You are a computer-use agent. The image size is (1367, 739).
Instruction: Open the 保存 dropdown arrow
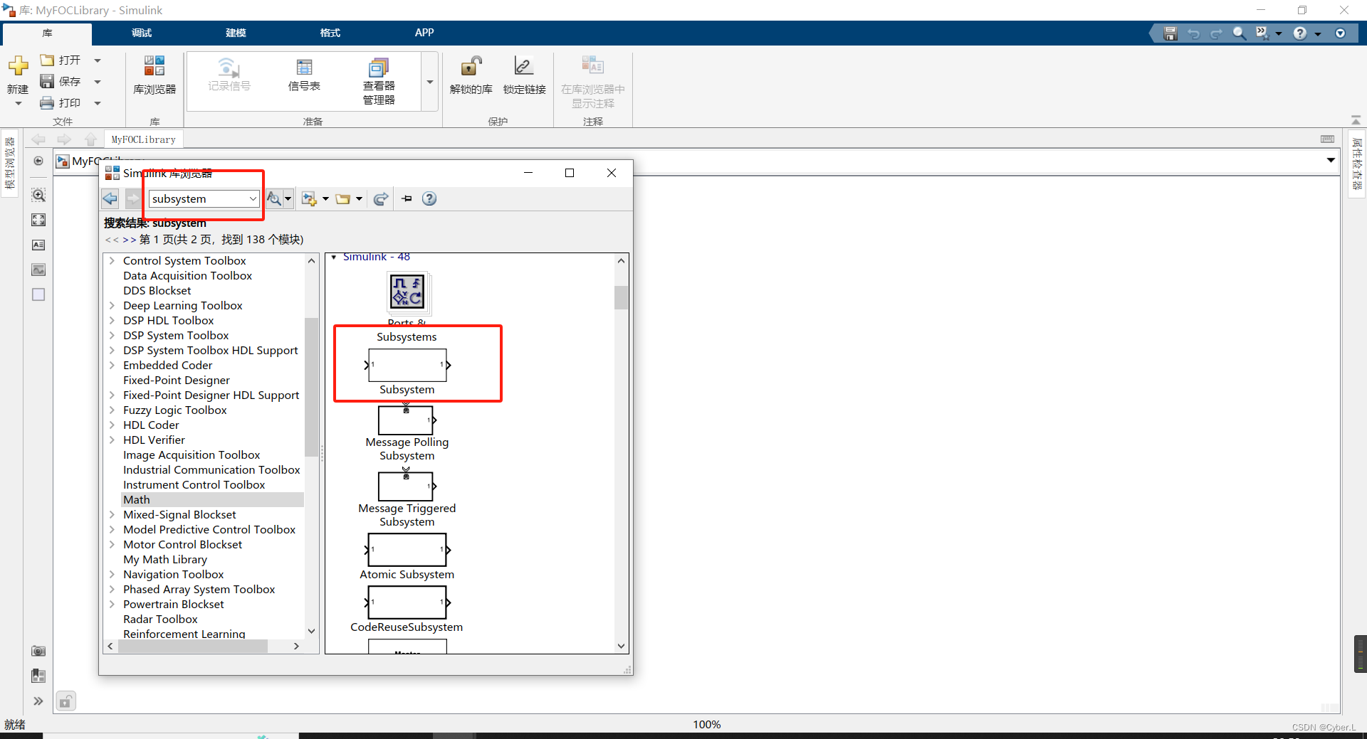coord(98,82)
